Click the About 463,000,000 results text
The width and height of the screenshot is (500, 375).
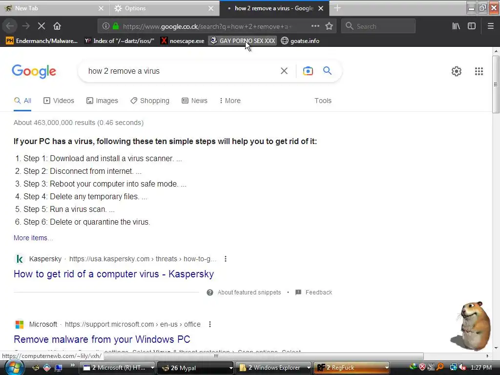[x=79, y=123]
